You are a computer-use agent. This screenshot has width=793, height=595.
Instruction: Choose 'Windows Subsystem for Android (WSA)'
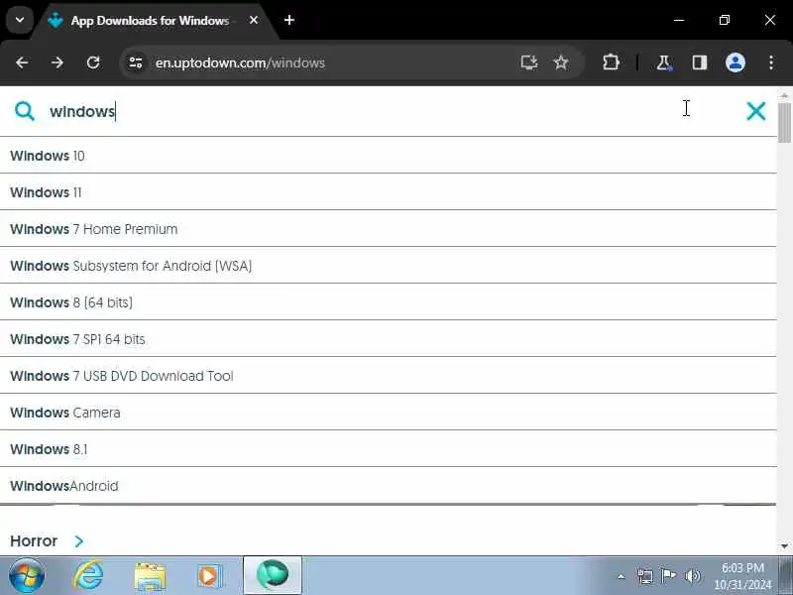(388, 266)
